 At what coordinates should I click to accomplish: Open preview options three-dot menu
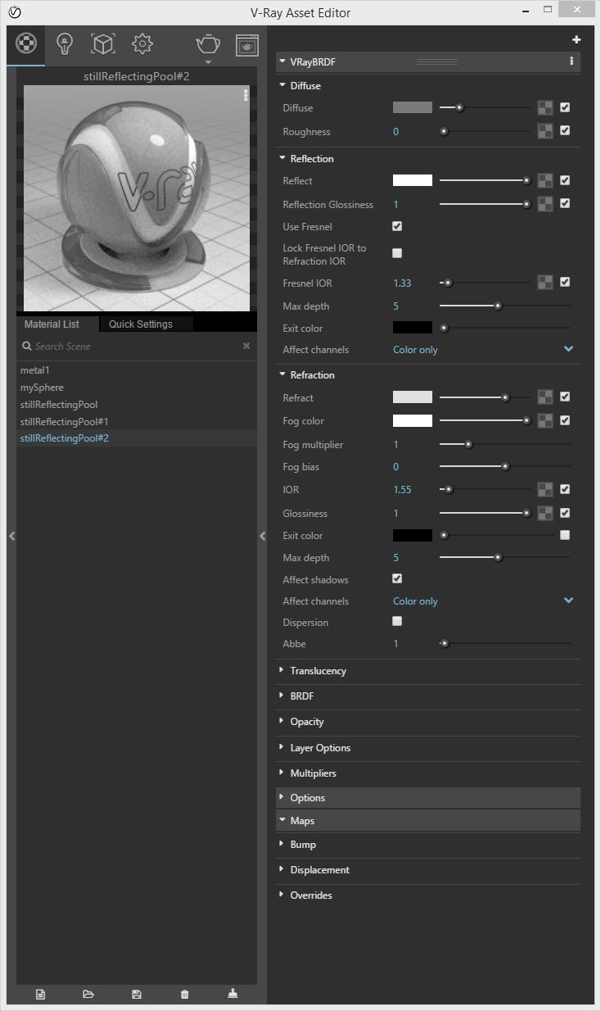[245, 95]
